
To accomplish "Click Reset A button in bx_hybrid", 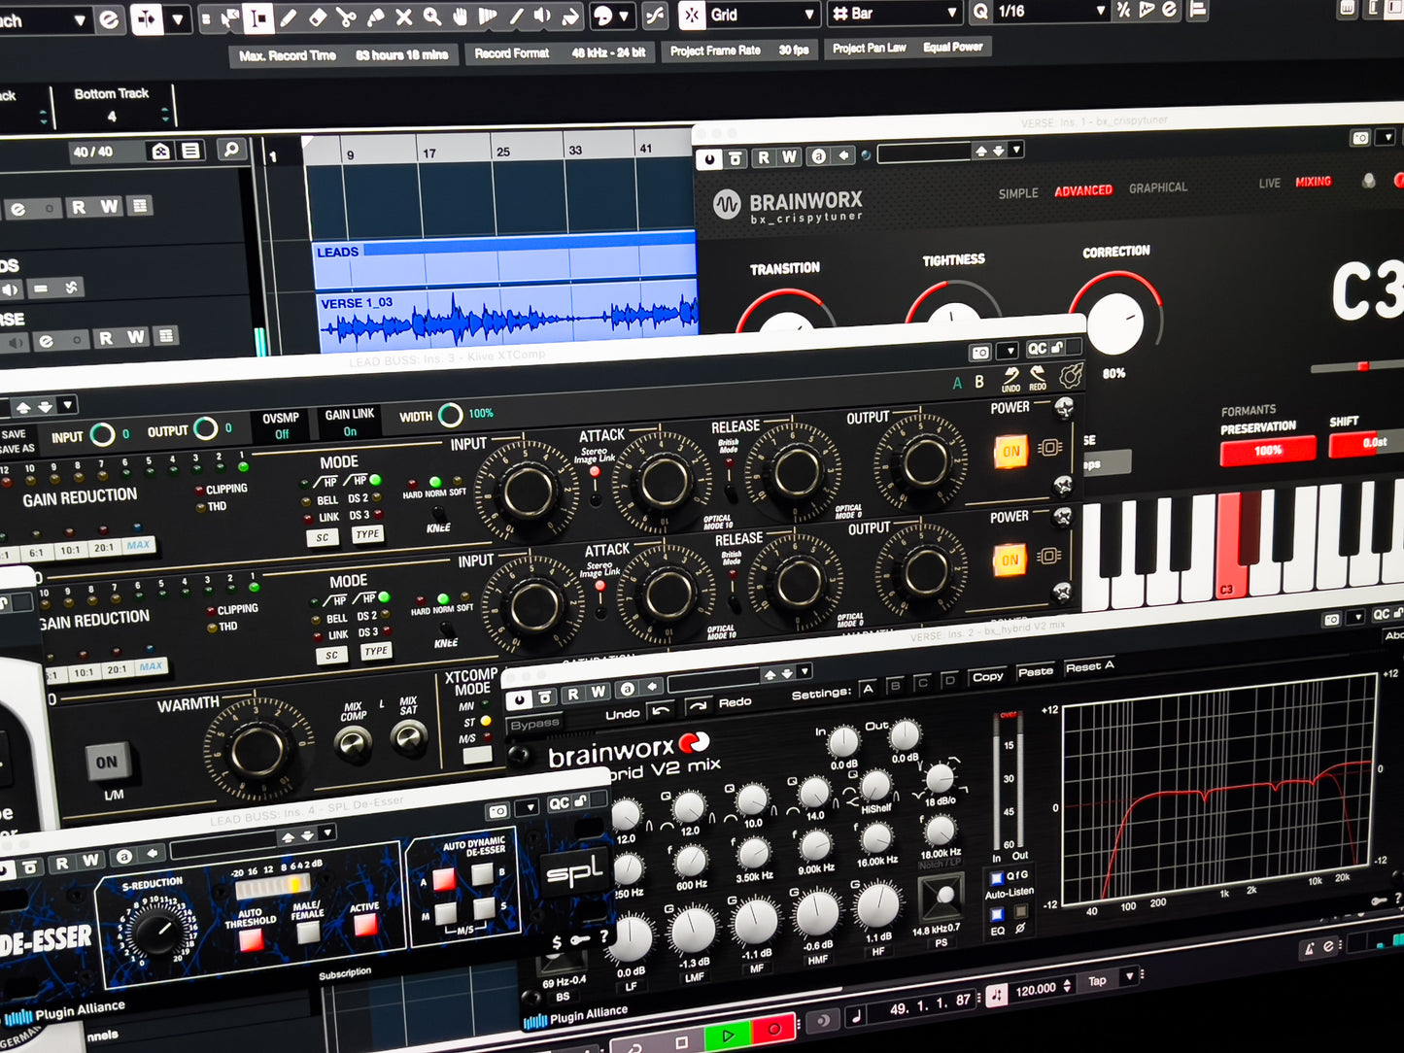I will 1089,666.
